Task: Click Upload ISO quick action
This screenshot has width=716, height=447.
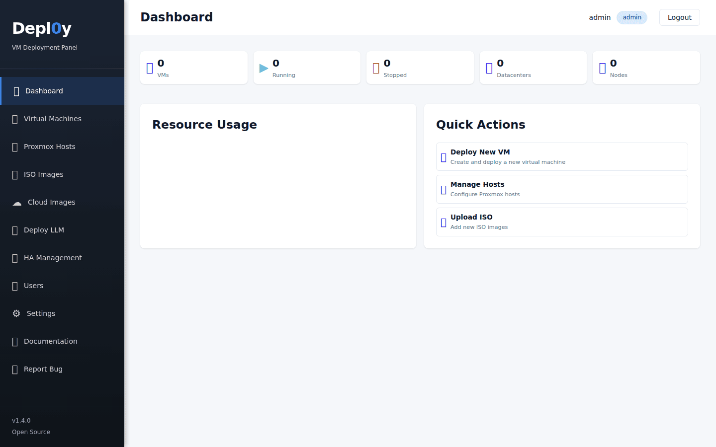Action: pyautogui.click(x=562, y=222)
